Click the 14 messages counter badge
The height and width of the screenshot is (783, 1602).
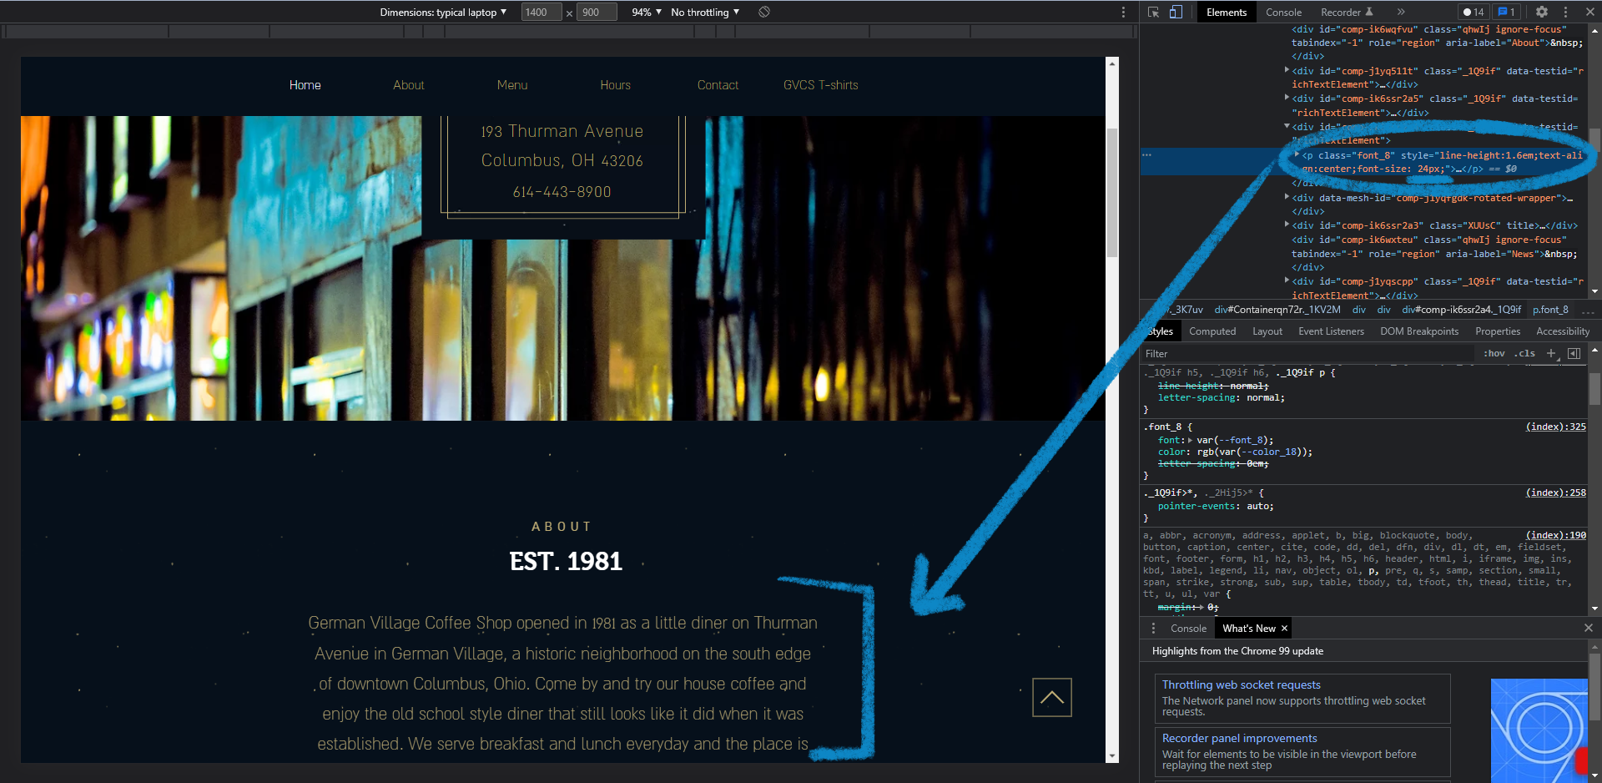(x=1474, y=12)
